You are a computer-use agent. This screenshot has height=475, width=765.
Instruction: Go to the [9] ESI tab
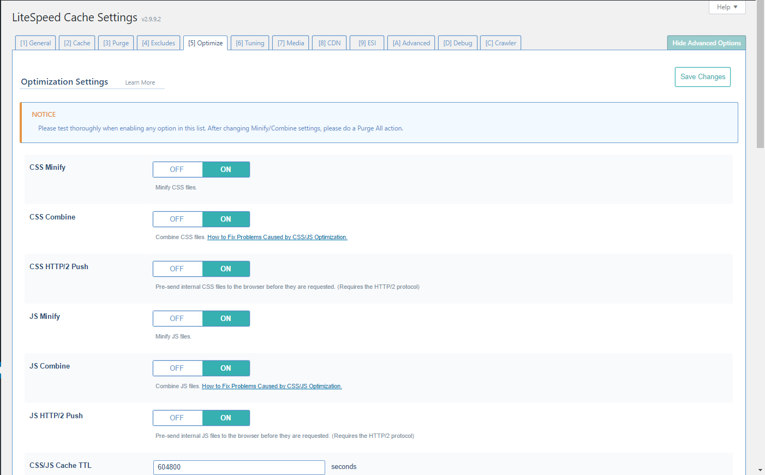[x=367, y=43]
